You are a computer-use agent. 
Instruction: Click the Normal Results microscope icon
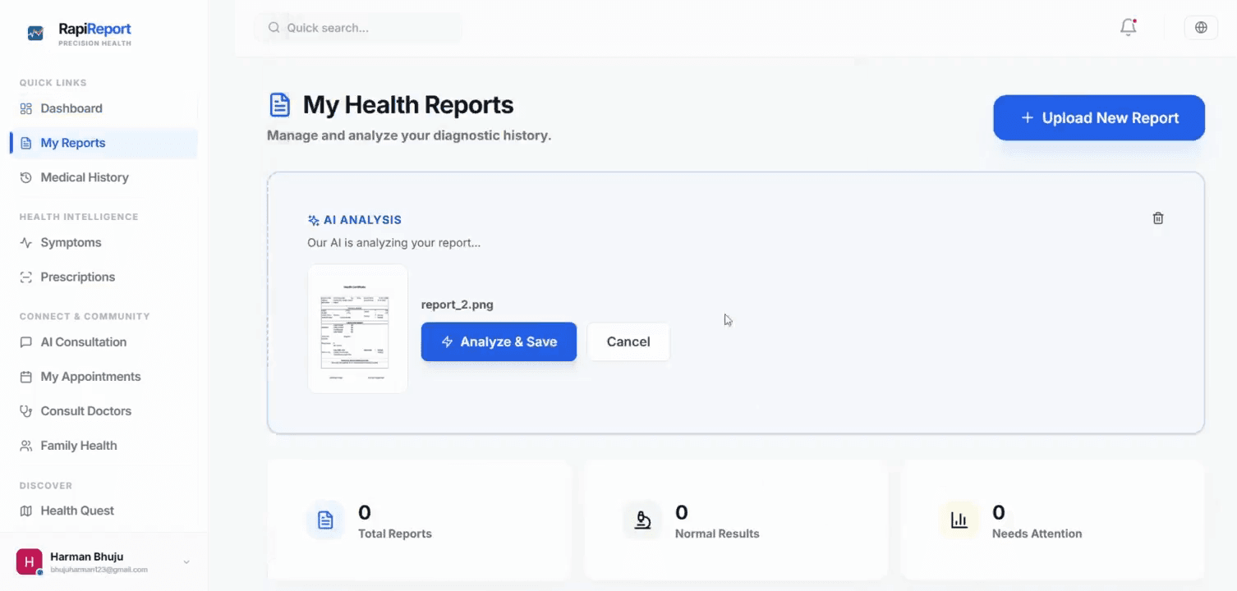click(642, 520)
